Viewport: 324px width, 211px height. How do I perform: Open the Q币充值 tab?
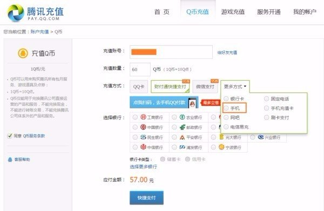pyautogui.click(x=198, y=12)
